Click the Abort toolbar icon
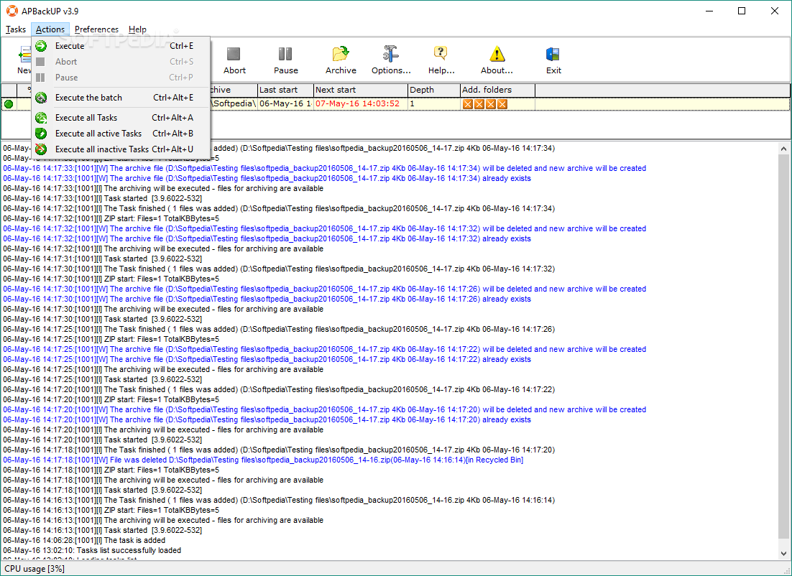Image resolution: width=792 pixels, height=576 pixels. click(x=234, y=54)
